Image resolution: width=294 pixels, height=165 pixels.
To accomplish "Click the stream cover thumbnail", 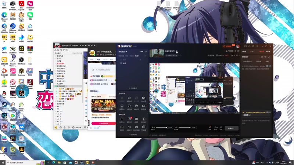I will coord(157,53).
